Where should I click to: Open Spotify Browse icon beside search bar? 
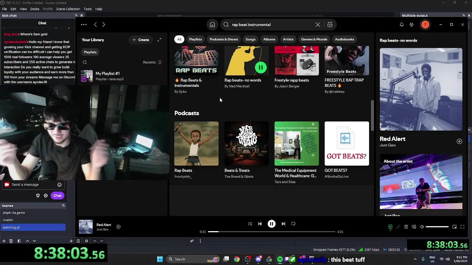pyautogui.click(x=330, y=25)
